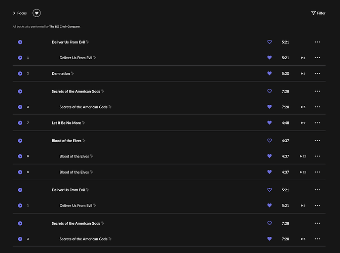This screenshot has width=340, height=253.
Task: Click the lyrics icon beside Damnation
Action: point(73,74)
